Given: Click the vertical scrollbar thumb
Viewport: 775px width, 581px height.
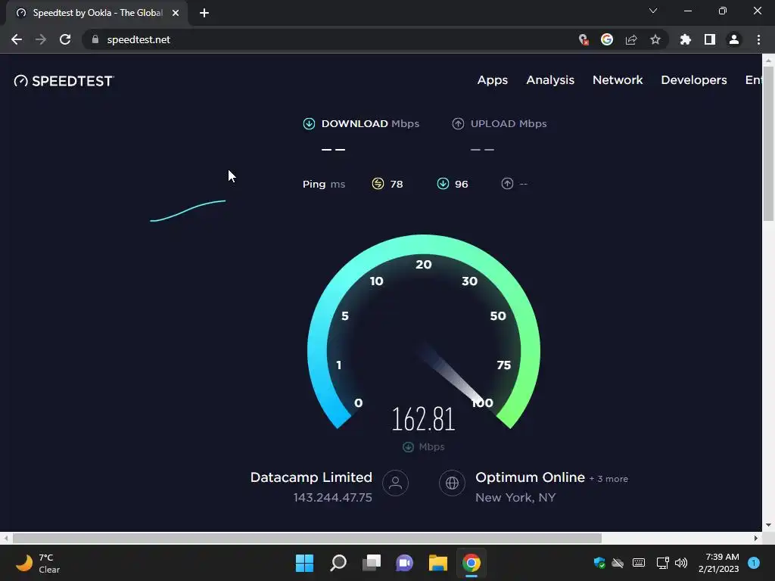Looking at the screenshot, I should point(769,143).
